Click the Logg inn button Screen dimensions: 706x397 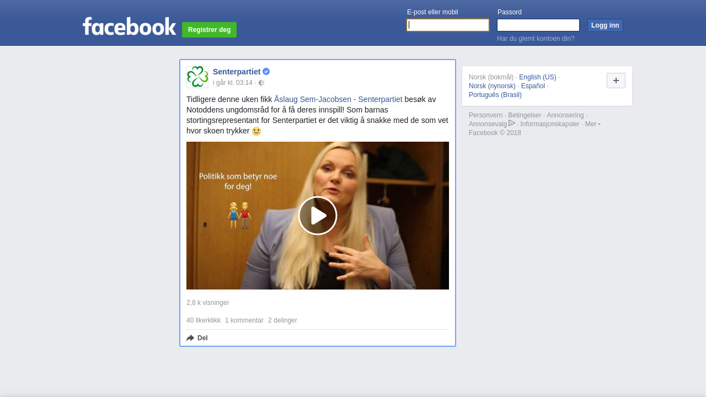pos(605,25)
